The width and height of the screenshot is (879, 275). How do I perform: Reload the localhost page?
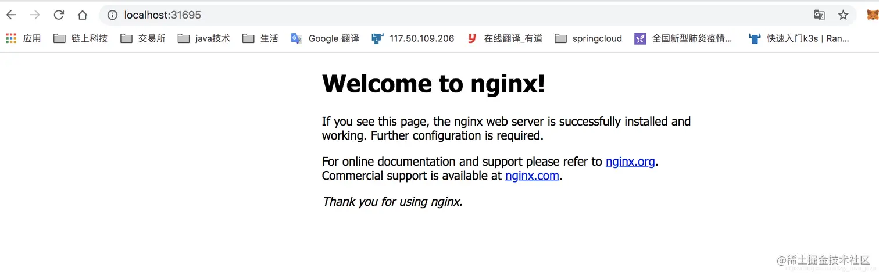click(x=59, y=15)
